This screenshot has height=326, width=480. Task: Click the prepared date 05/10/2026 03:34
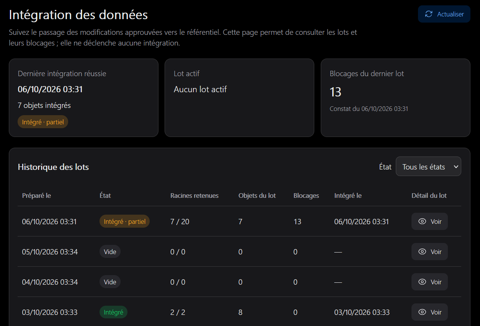click(50, 252)
